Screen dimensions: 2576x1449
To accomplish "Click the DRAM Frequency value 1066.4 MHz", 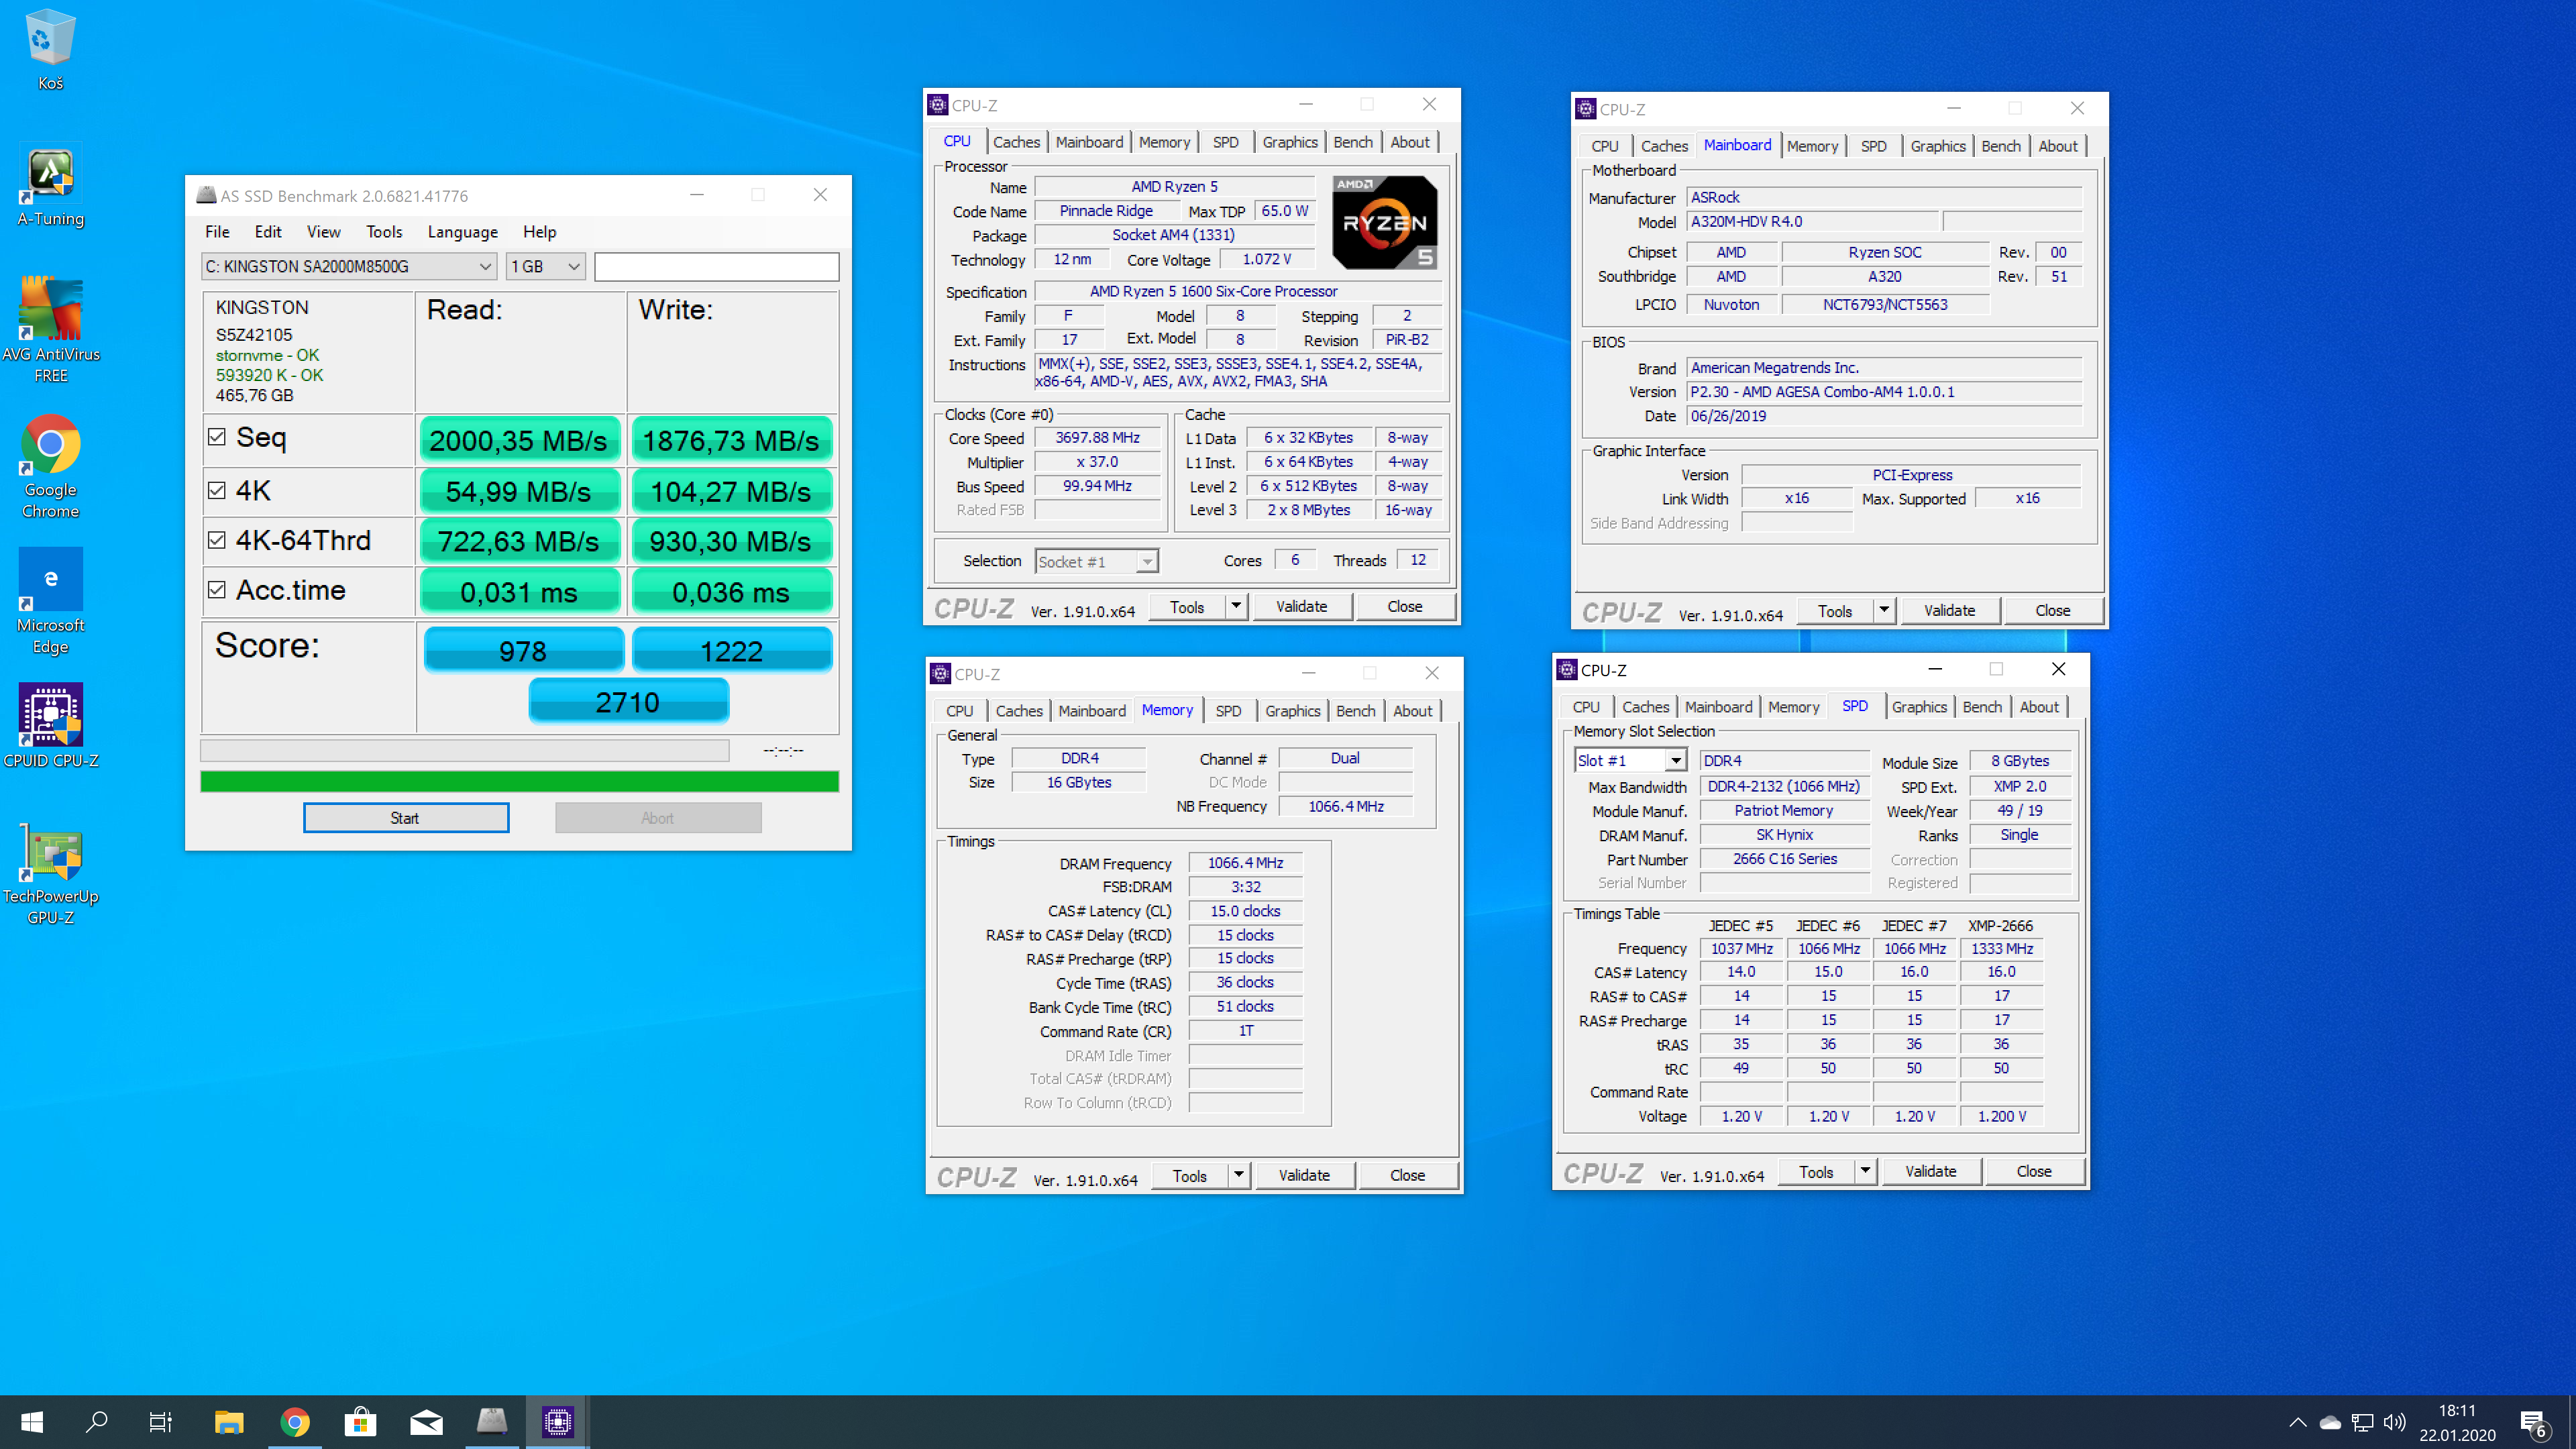I will pos(1245,862).
